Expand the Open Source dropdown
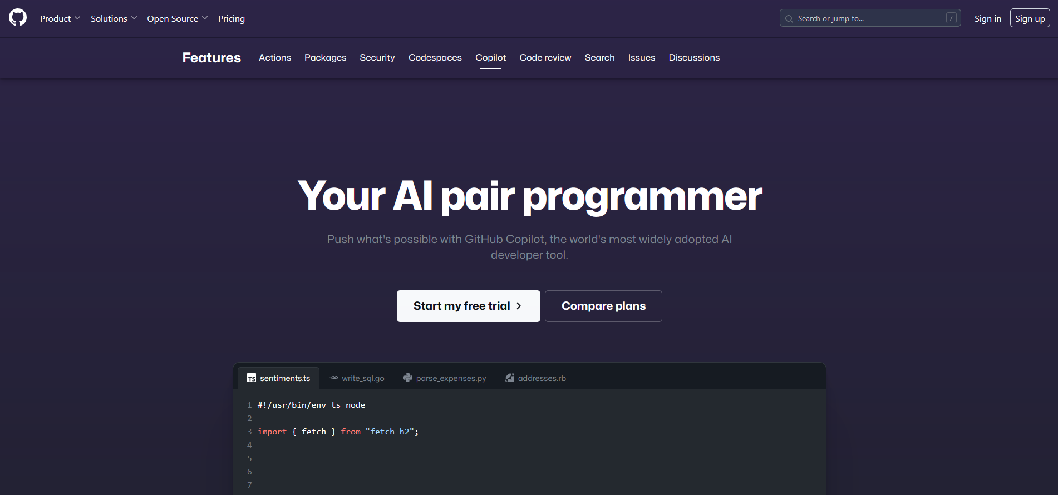The height and width of the screenshot is (495, 1058). [177, 18]
